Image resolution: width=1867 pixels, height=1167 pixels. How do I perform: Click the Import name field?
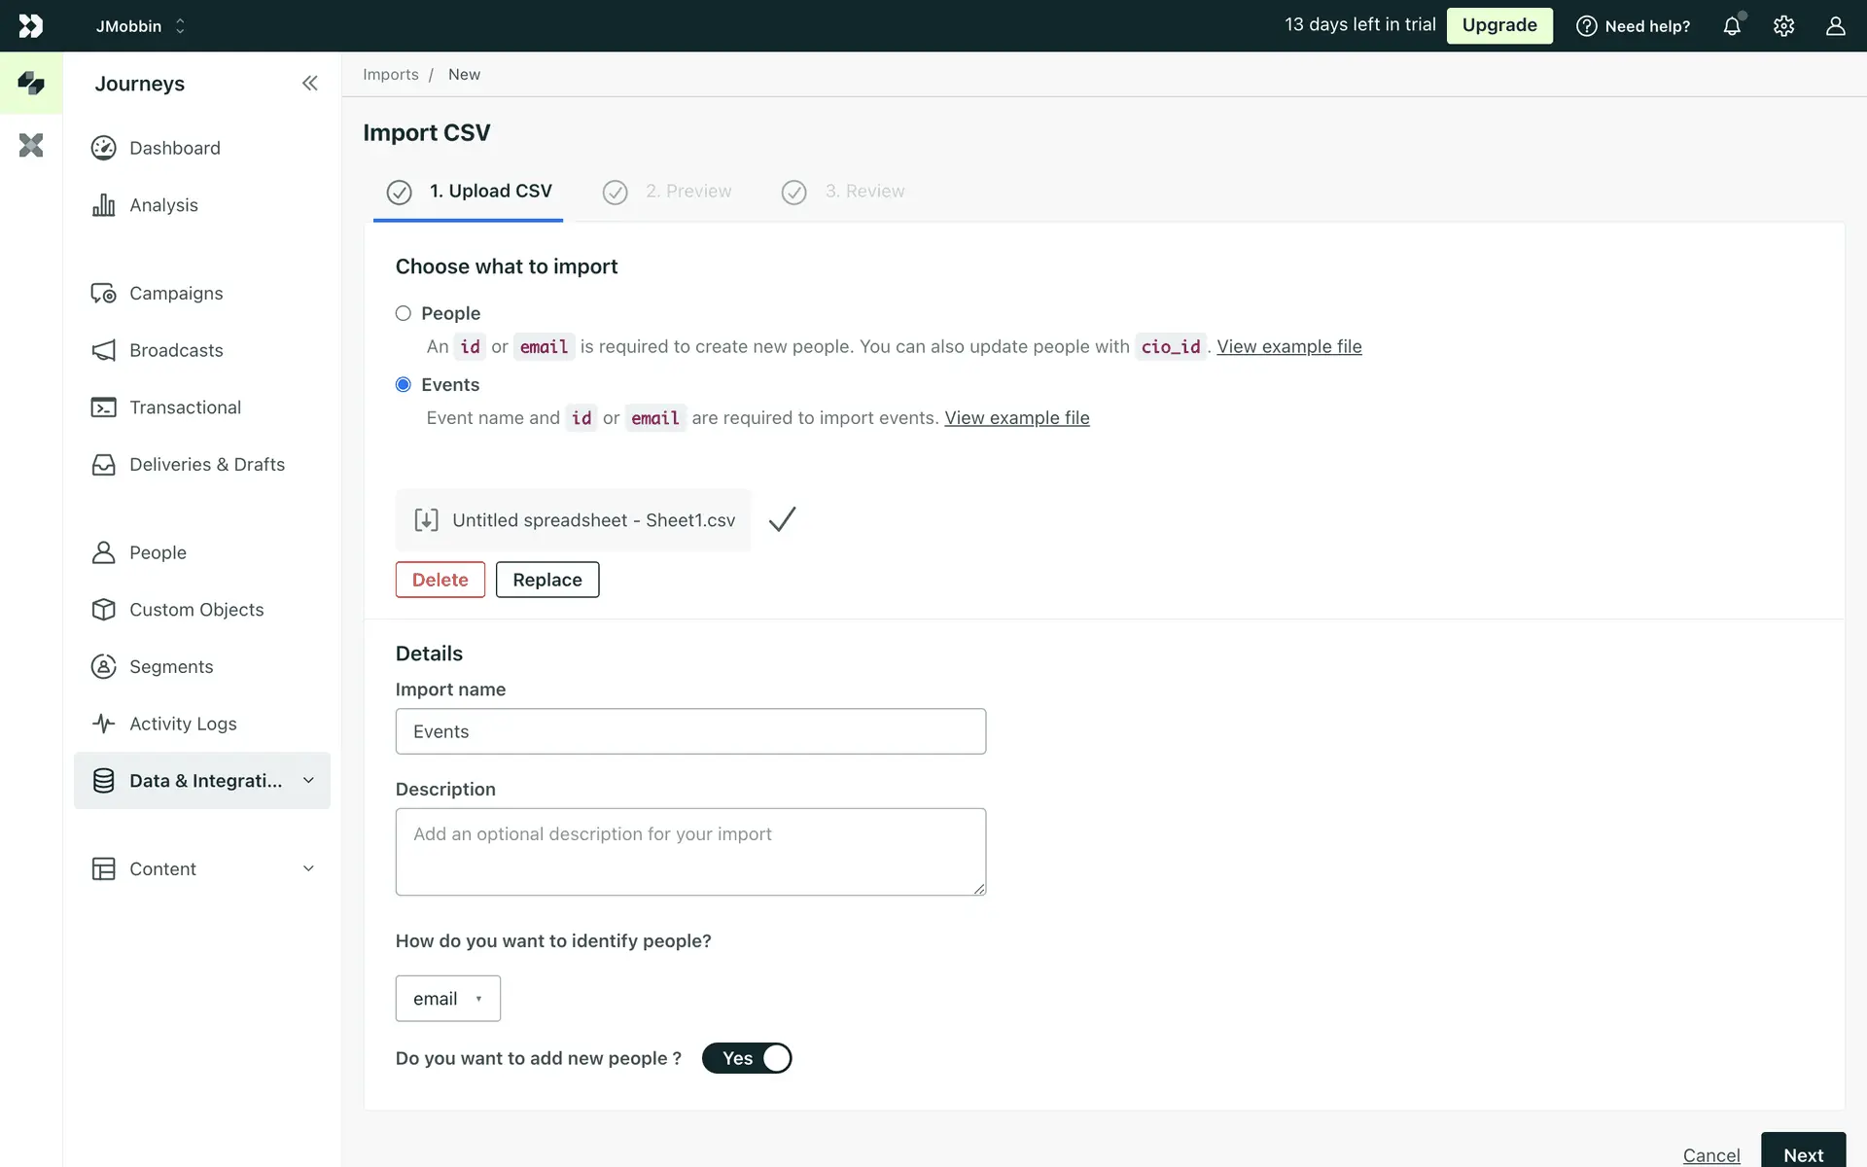click(x=690, y=731)
